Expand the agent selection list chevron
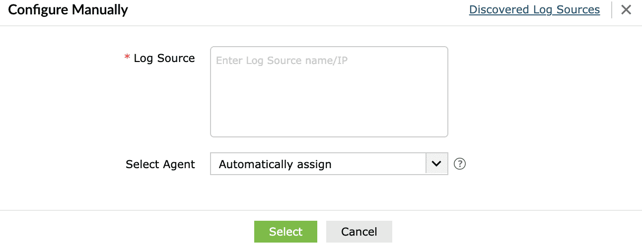Screen dimensions: 642x251 click(436, 164)
